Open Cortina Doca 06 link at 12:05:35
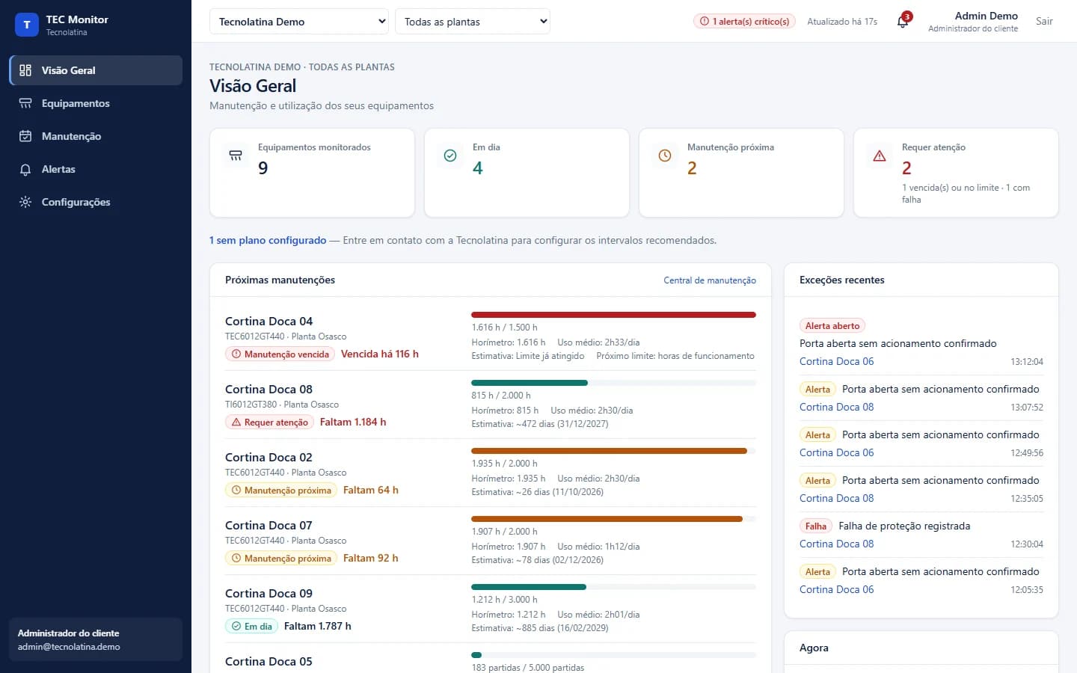 click(x=836, y=590)
